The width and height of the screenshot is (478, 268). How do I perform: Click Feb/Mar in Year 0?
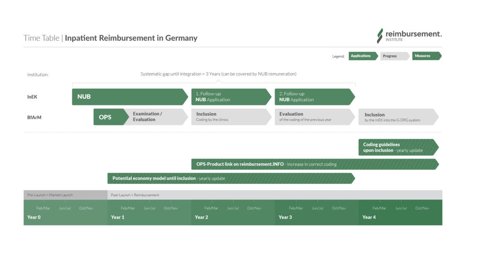point(43,208)
